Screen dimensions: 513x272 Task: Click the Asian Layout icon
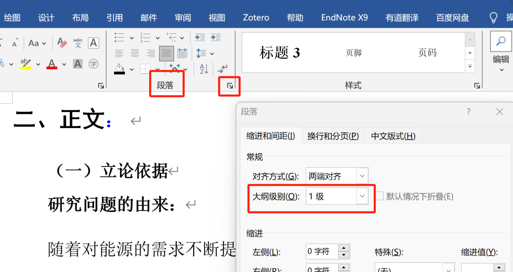[175, 69]
